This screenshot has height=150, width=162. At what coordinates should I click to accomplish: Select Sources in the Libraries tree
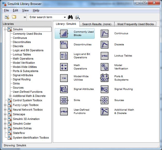(18, 88)
